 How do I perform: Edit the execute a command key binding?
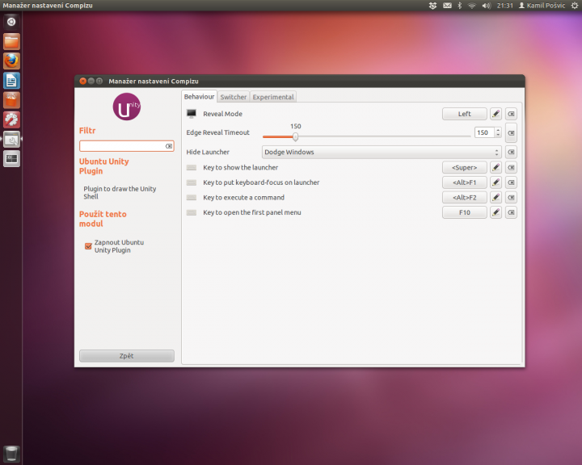(x=496, y=198)
